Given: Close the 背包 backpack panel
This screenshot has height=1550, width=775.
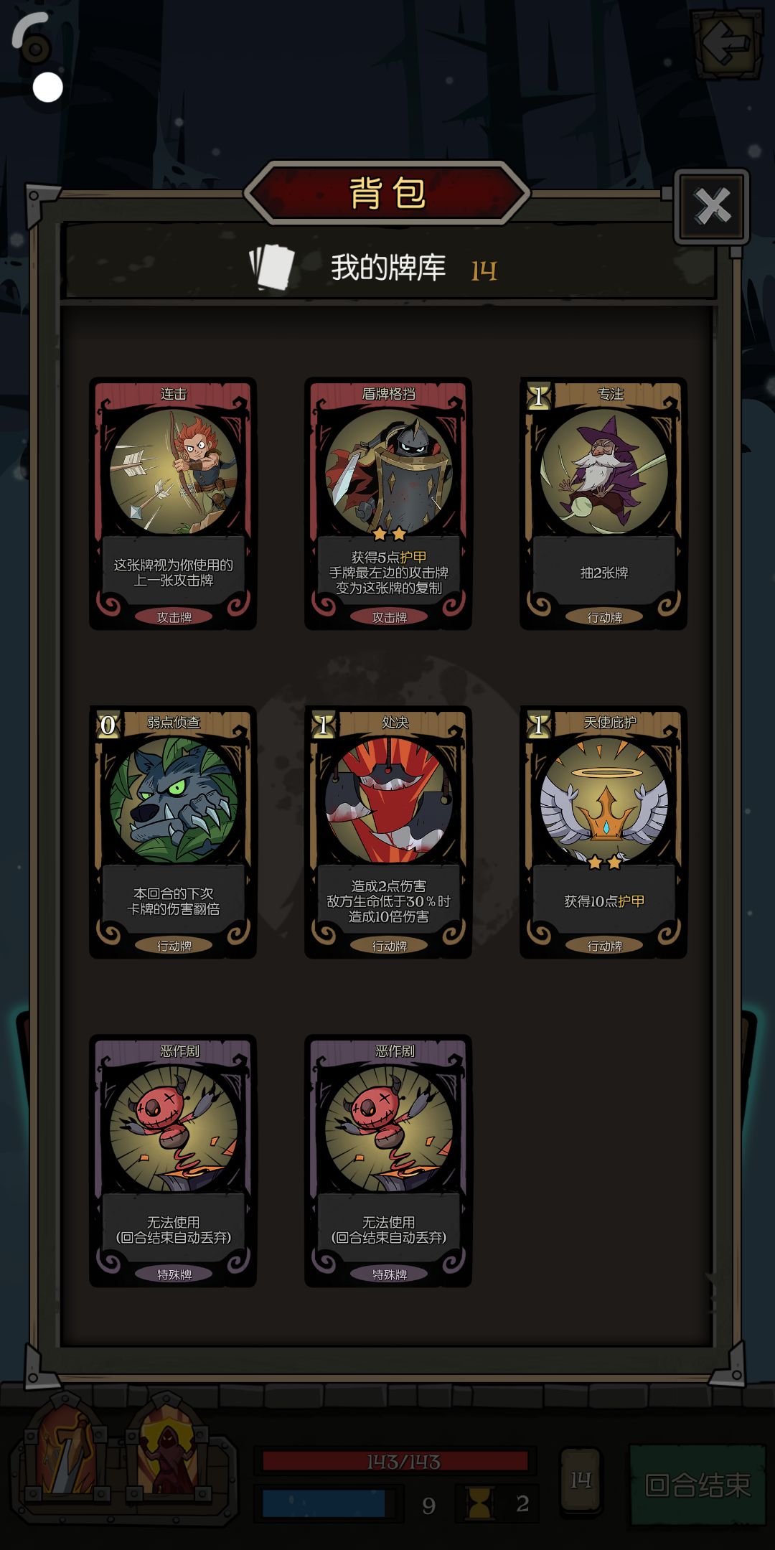Looking at the screenshot, I should click(712, 207).
